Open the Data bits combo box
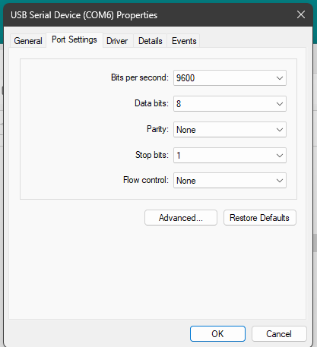This screenshot has height=347, width=317. point(230,104)
